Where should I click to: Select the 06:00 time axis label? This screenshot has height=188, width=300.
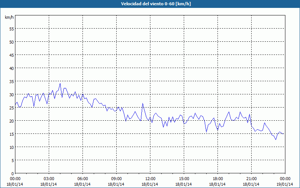(x=82, y=179)
